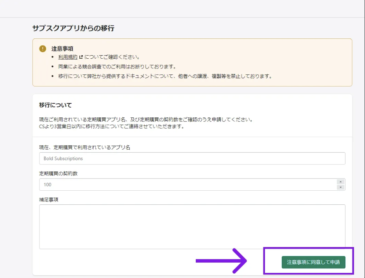This screenshot has width=365, height=278.
Task: Select the sentence starting 現在ご利用されている定期購買アプリ名
Action: click(x=146, y=120)
